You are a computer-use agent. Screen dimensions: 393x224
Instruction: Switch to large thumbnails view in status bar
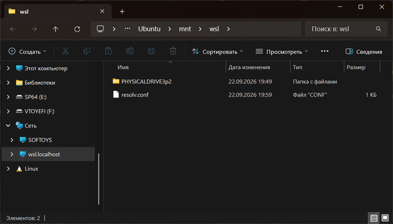(385, 218)
